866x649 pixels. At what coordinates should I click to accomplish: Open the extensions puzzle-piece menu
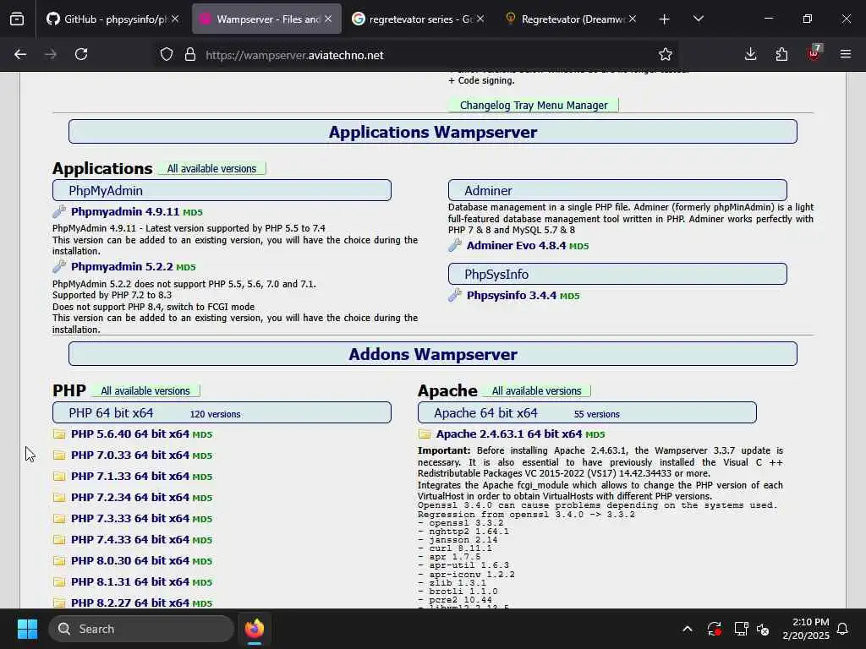781,54
